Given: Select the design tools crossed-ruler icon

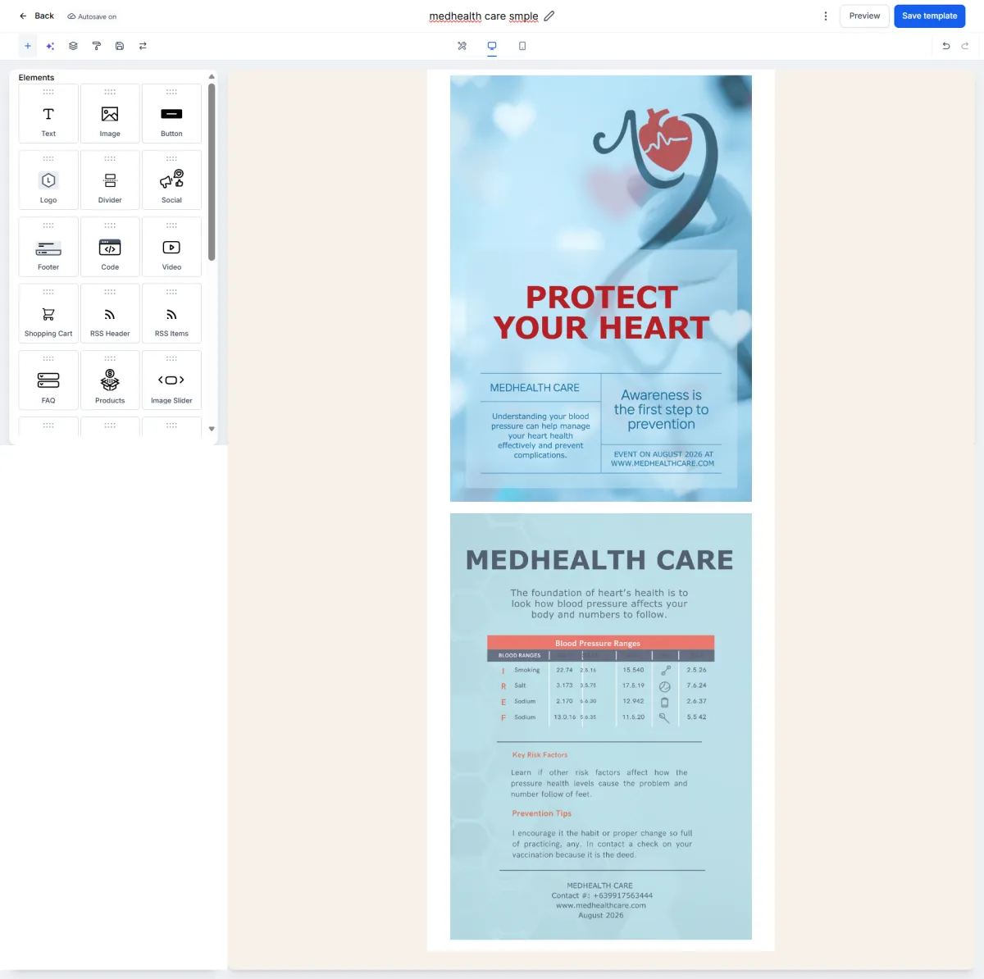Looking at the screenshot, I should click(462, 46).
